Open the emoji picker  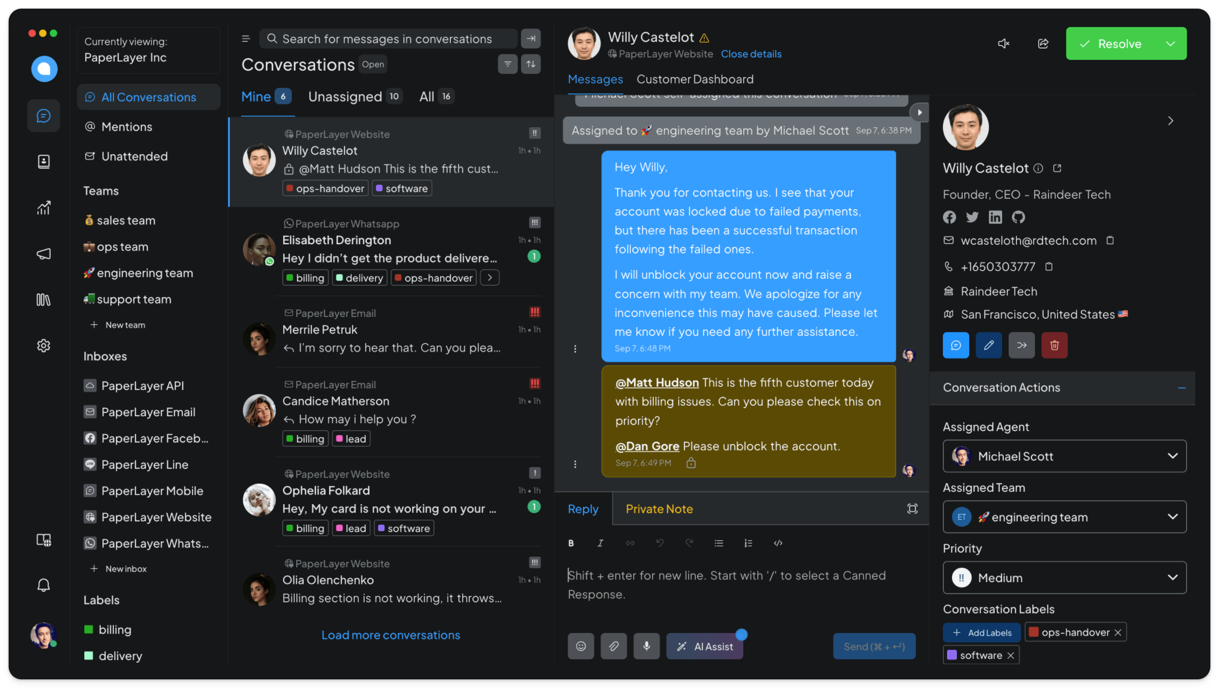click(581, 646)
